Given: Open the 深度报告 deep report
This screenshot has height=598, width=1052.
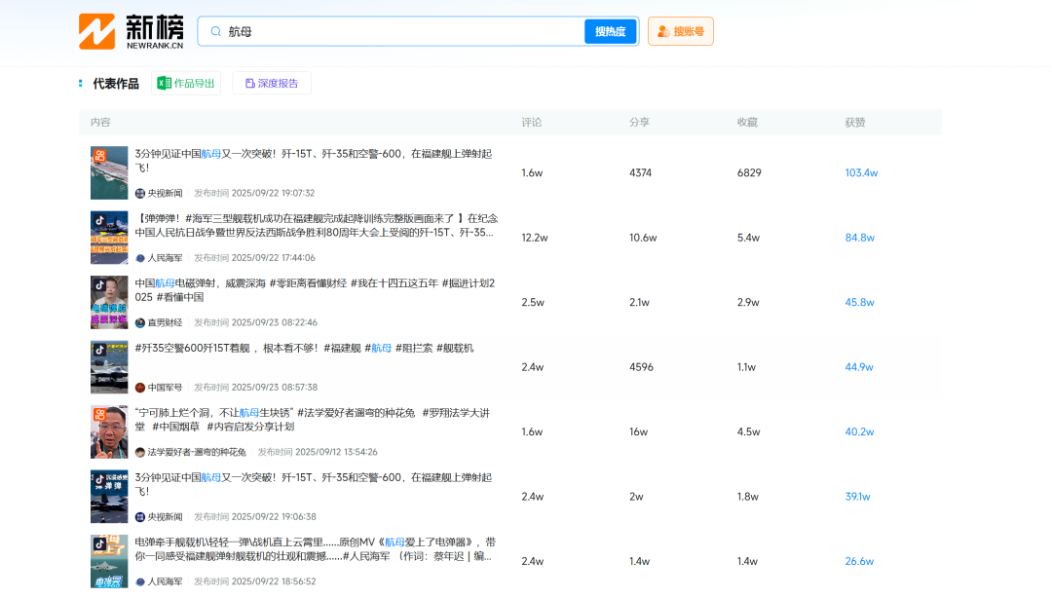Looking at the screenshot, I should [272, 84].
